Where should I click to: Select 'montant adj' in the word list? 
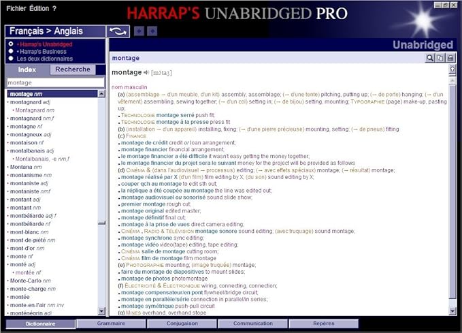pyautogui.click(x=25, y=200)
